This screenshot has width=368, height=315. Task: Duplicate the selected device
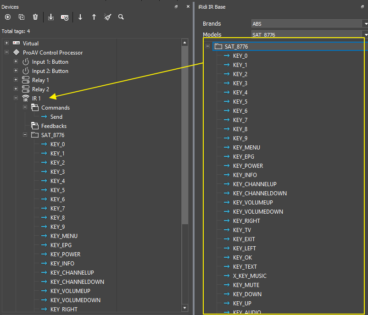coord(21,17)
